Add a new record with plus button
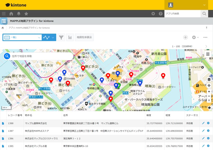Viewport: 213px width, 150px height. [x=185, y=37]
